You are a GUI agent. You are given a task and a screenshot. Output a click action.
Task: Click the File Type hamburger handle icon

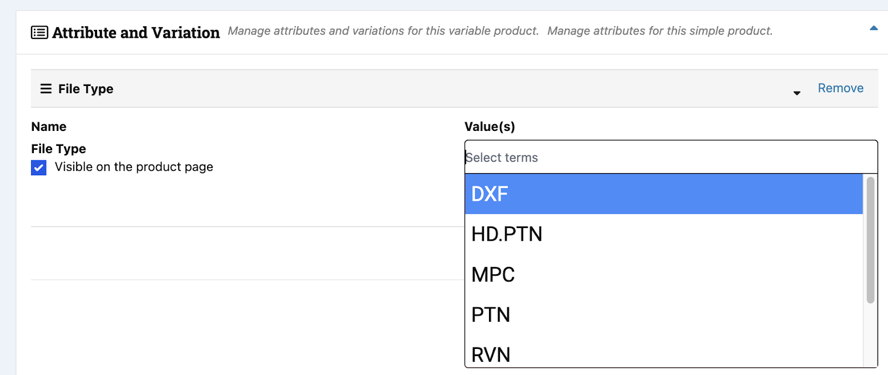pyautogui.click(x=46, y=89)
